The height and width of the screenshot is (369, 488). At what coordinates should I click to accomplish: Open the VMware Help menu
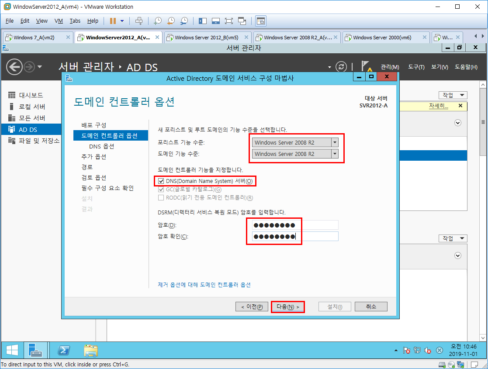(x=93, y=21)
